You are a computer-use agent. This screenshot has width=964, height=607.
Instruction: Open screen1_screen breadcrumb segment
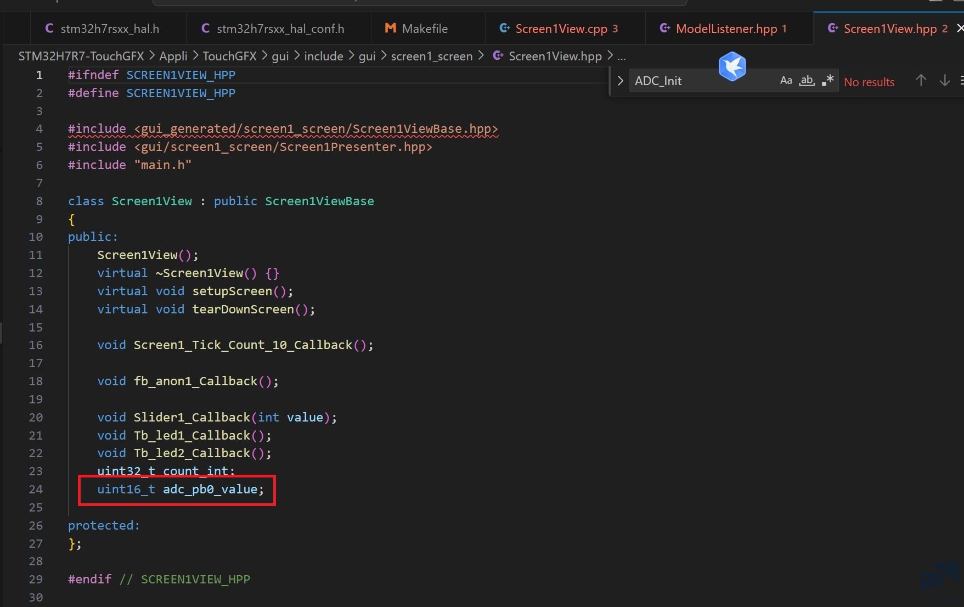tap(432, 56)
